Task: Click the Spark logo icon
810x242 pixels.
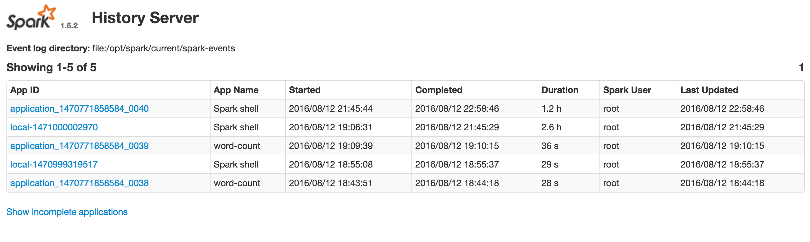Action: pyautogui.click(x=31, y=17)
